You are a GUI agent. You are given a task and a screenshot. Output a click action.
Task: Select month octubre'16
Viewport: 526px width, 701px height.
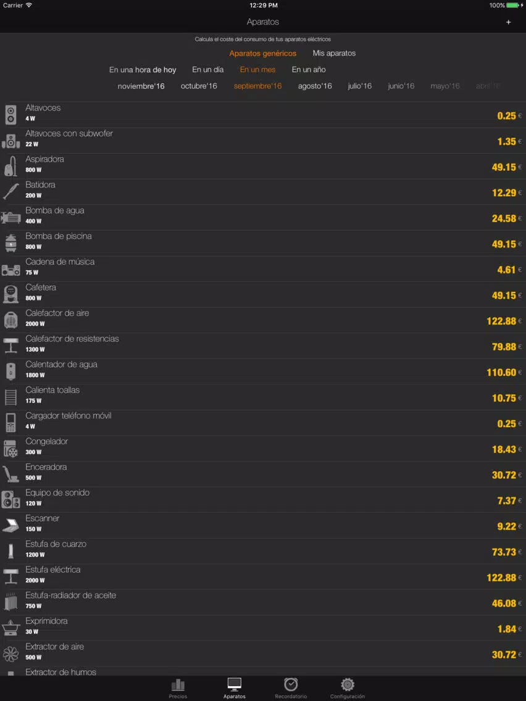click(x=199, y=86)
